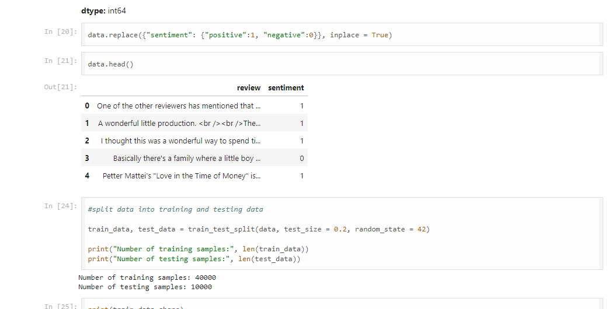Click the 'Basically there's a family' review cell
This screenshot has height=309, width=612.
tap(187, 159)
